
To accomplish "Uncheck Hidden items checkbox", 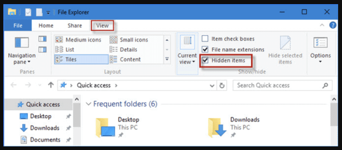I will (205, 60).
